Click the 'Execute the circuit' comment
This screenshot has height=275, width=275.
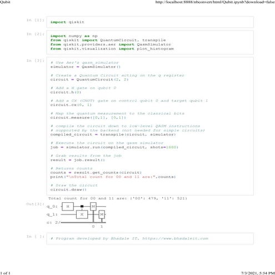pyautogui.click(x=107, y=143)
